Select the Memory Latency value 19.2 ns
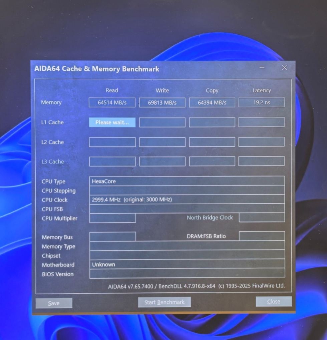 (262, 102)
